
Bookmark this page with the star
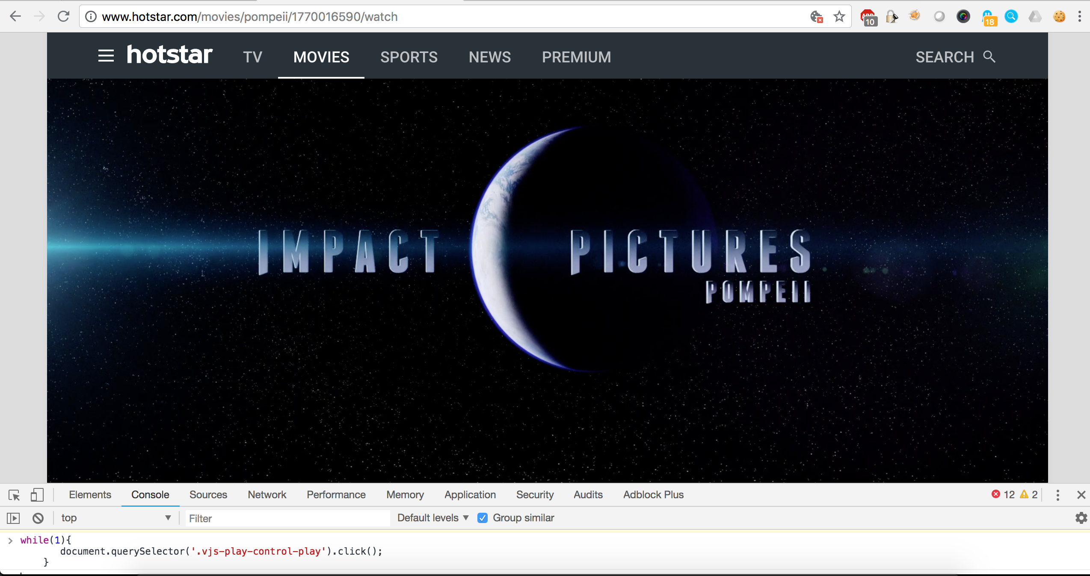[839, 17]
